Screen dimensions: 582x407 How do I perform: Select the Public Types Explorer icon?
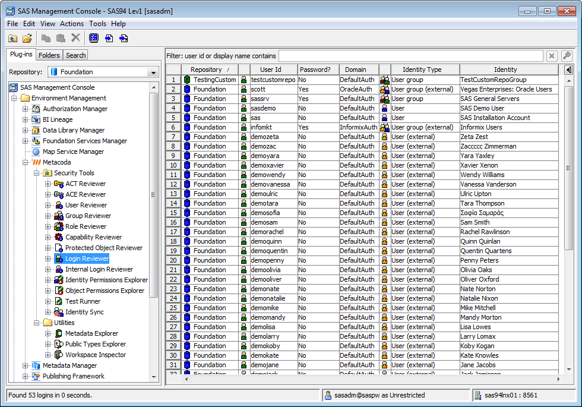[59, 344]
